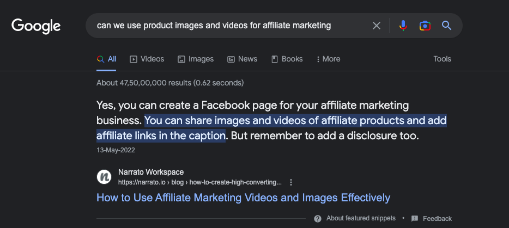The image size is (509, 228).
Task: Open the News results tab
Action: point(242,59)
